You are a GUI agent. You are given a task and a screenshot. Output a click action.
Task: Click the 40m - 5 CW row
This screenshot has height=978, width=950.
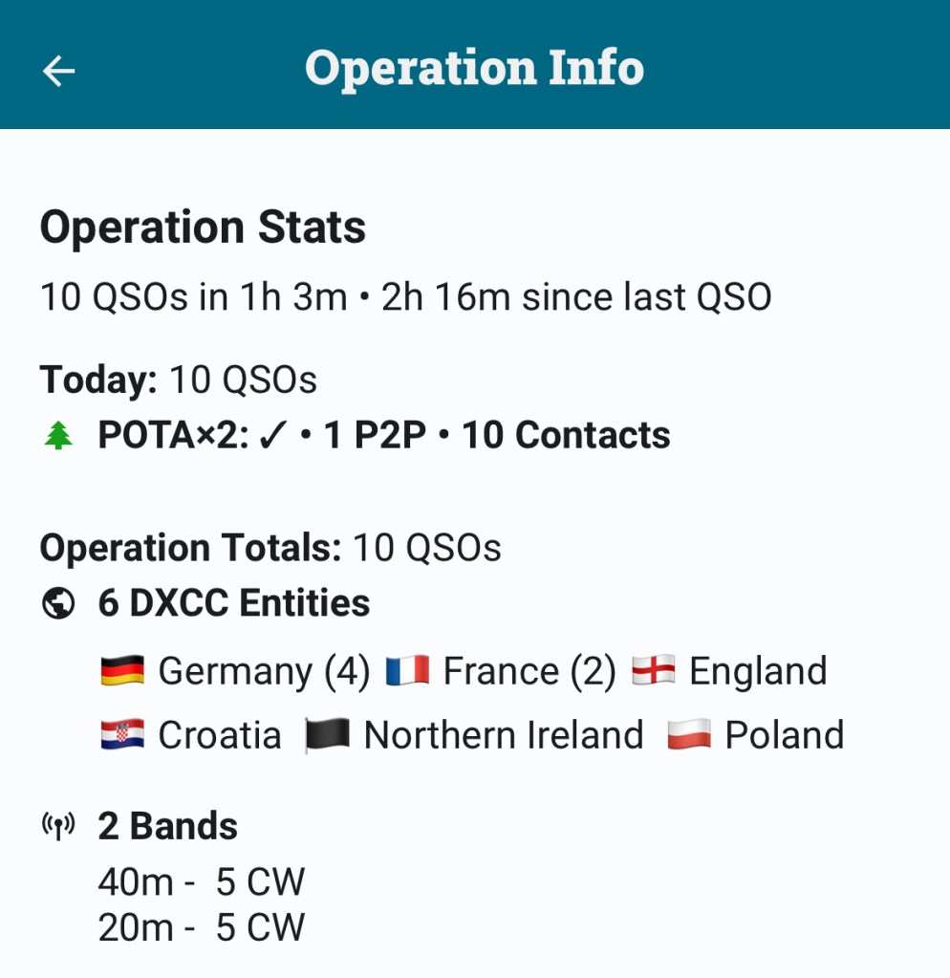click(x=201, y=882)
